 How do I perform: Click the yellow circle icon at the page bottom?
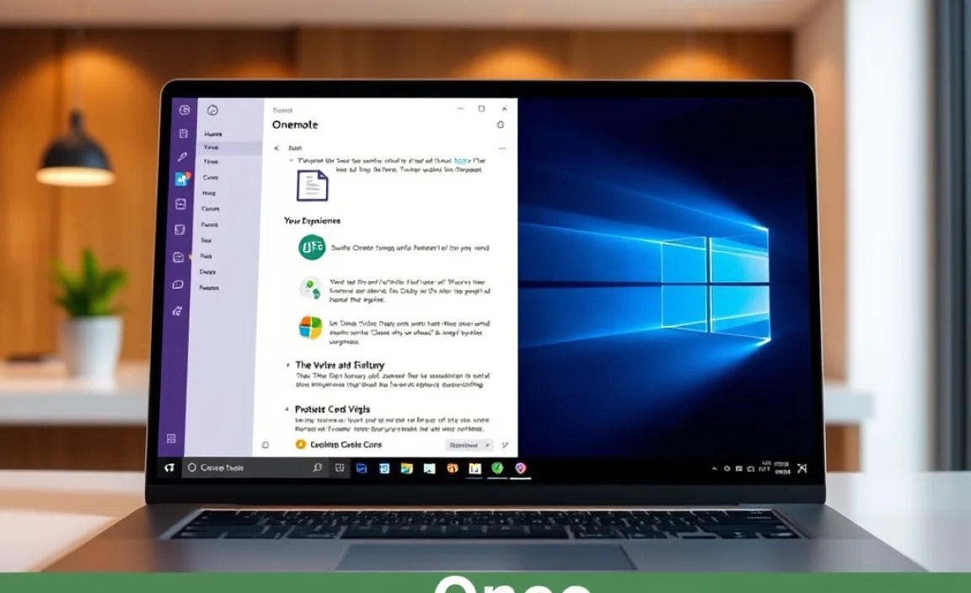tap(301, 445)
